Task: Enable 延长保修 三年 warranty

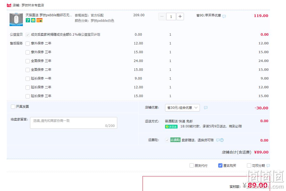Action: point(28,96)
